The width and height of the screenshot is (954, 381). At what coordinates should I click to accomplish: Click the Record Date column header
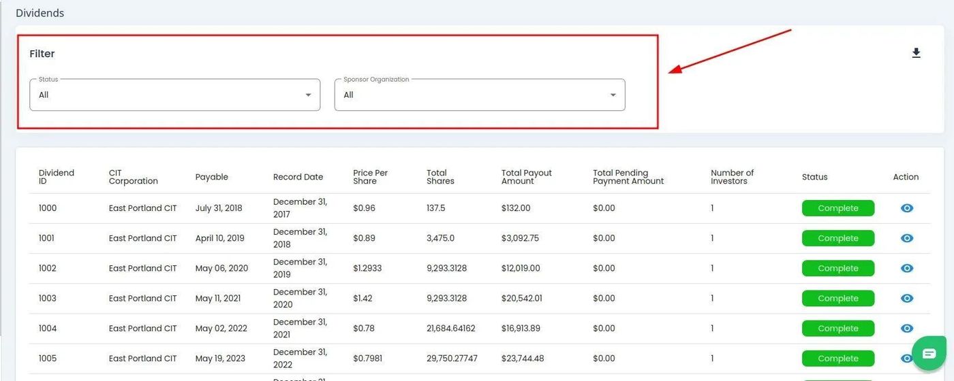298,177
